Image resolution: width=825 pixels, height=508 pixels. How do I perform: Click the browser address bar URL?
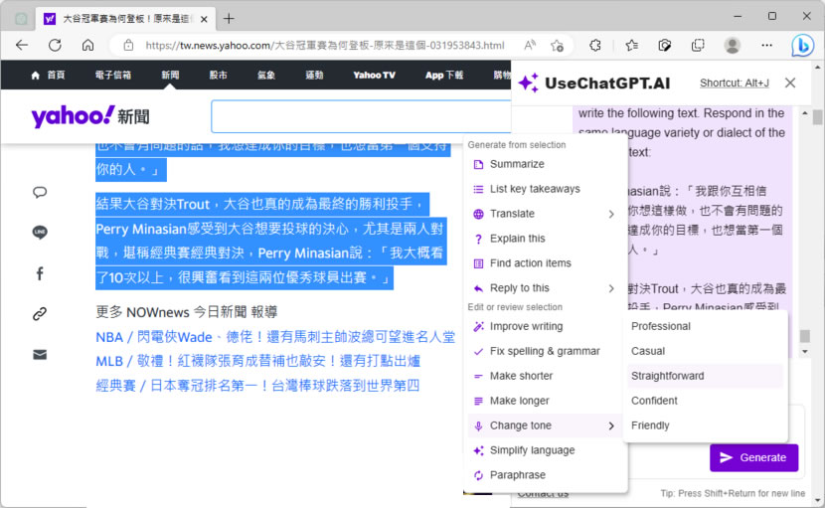[x=325, y=46]
